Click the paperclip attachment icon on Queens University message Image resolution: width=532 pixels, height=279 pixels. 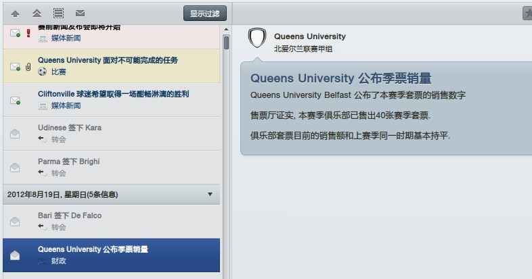pyautogui.click(x=28, y=67)
